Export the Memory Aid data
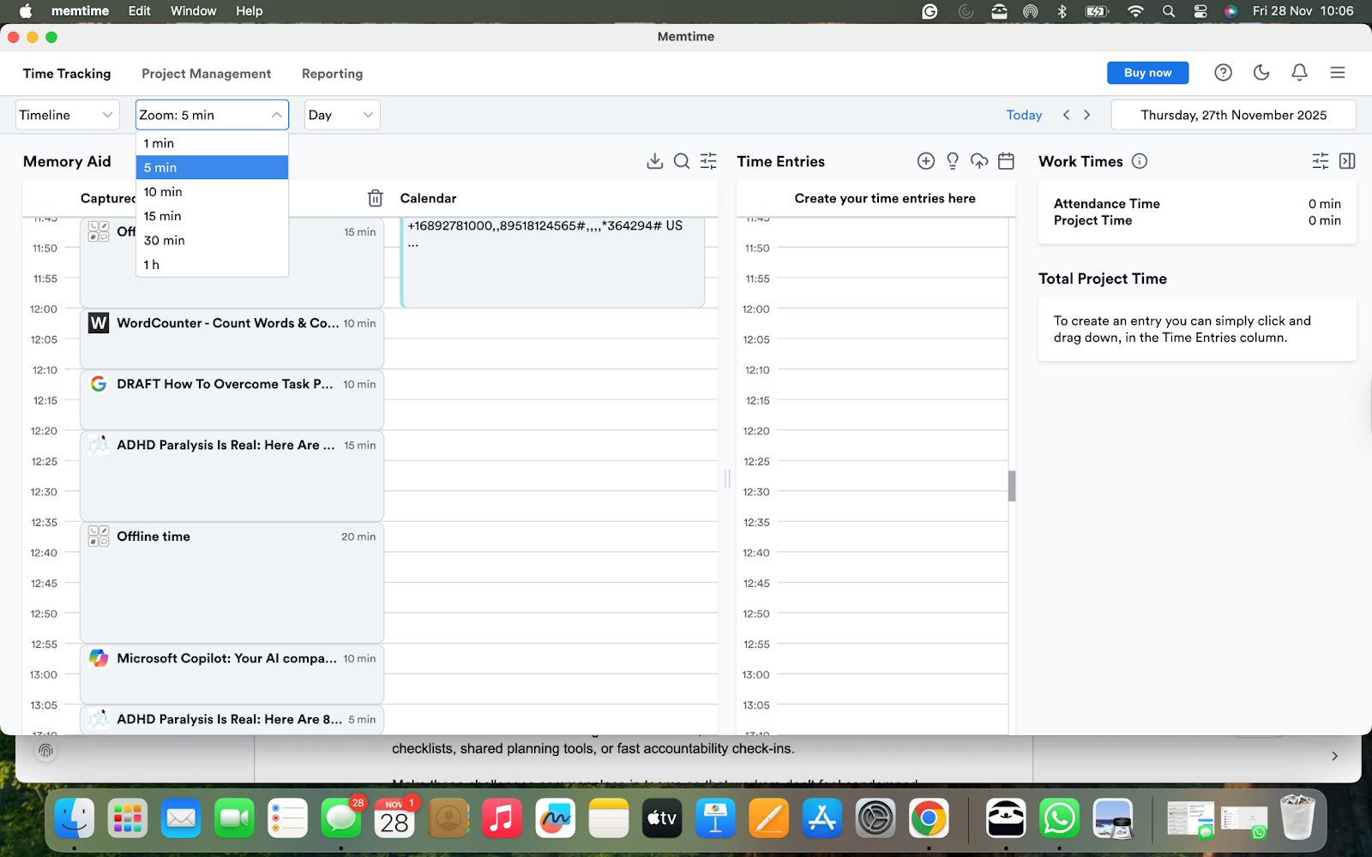Image resolution: width=1372 pixels, height=857 pixels. (655, 161)
